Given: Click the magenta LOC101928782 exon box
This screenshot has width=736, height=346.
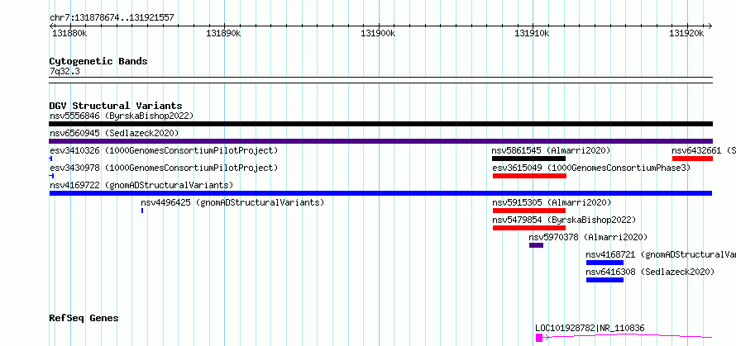Looking at the screenshot, I should coord(539,338).
